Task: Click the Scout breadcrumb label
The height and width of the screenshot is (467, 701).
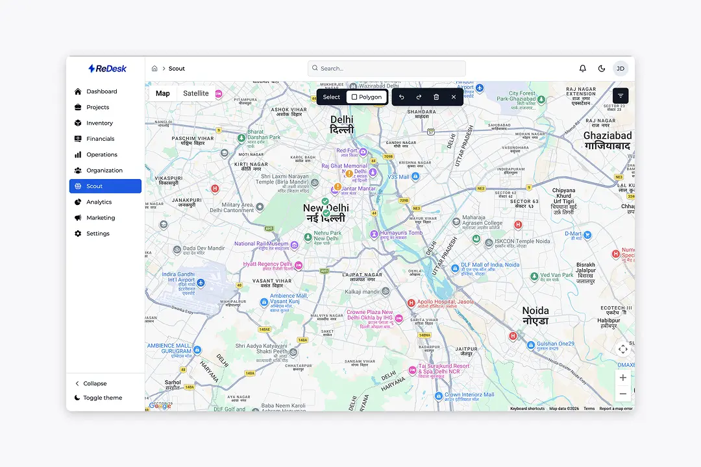Action: pyautogui.click(x=177, y=68)
